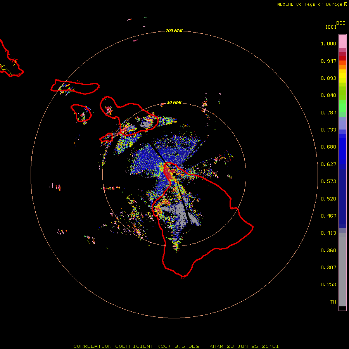Click the TH threshold label
Screen dimensions: 349x349
tap(333, 302)
